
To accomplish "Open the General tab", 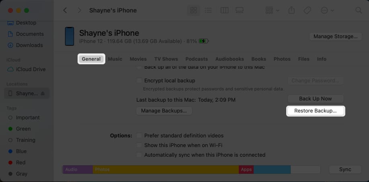I will pyautogui.click(x=91, y=59).
